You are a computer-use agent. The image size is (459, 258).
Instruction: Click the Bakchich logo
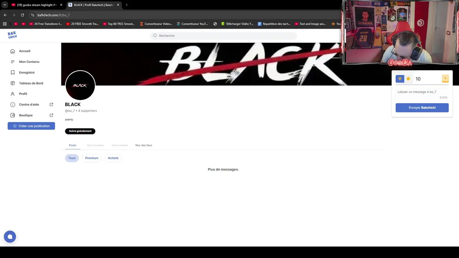coord(12,35)
